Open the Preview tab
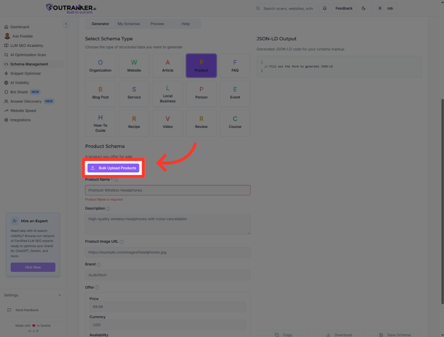The width and height of the screenshot is (444, 337). click(x=157, y=24)
